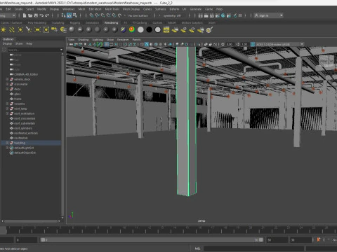Viewport: 337px width, 252px height.
Task: Open the panel Renderer menu
Action: (x=123, y=40)
